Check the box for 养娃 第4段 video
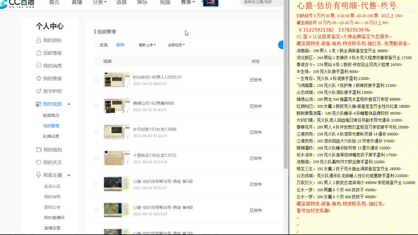This screenshot has width=418, height=235. [96, 210]
